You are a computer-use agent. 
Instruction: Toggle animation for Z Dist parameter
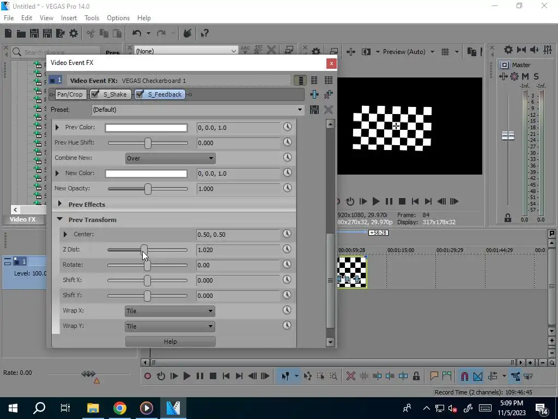point(287,249)
